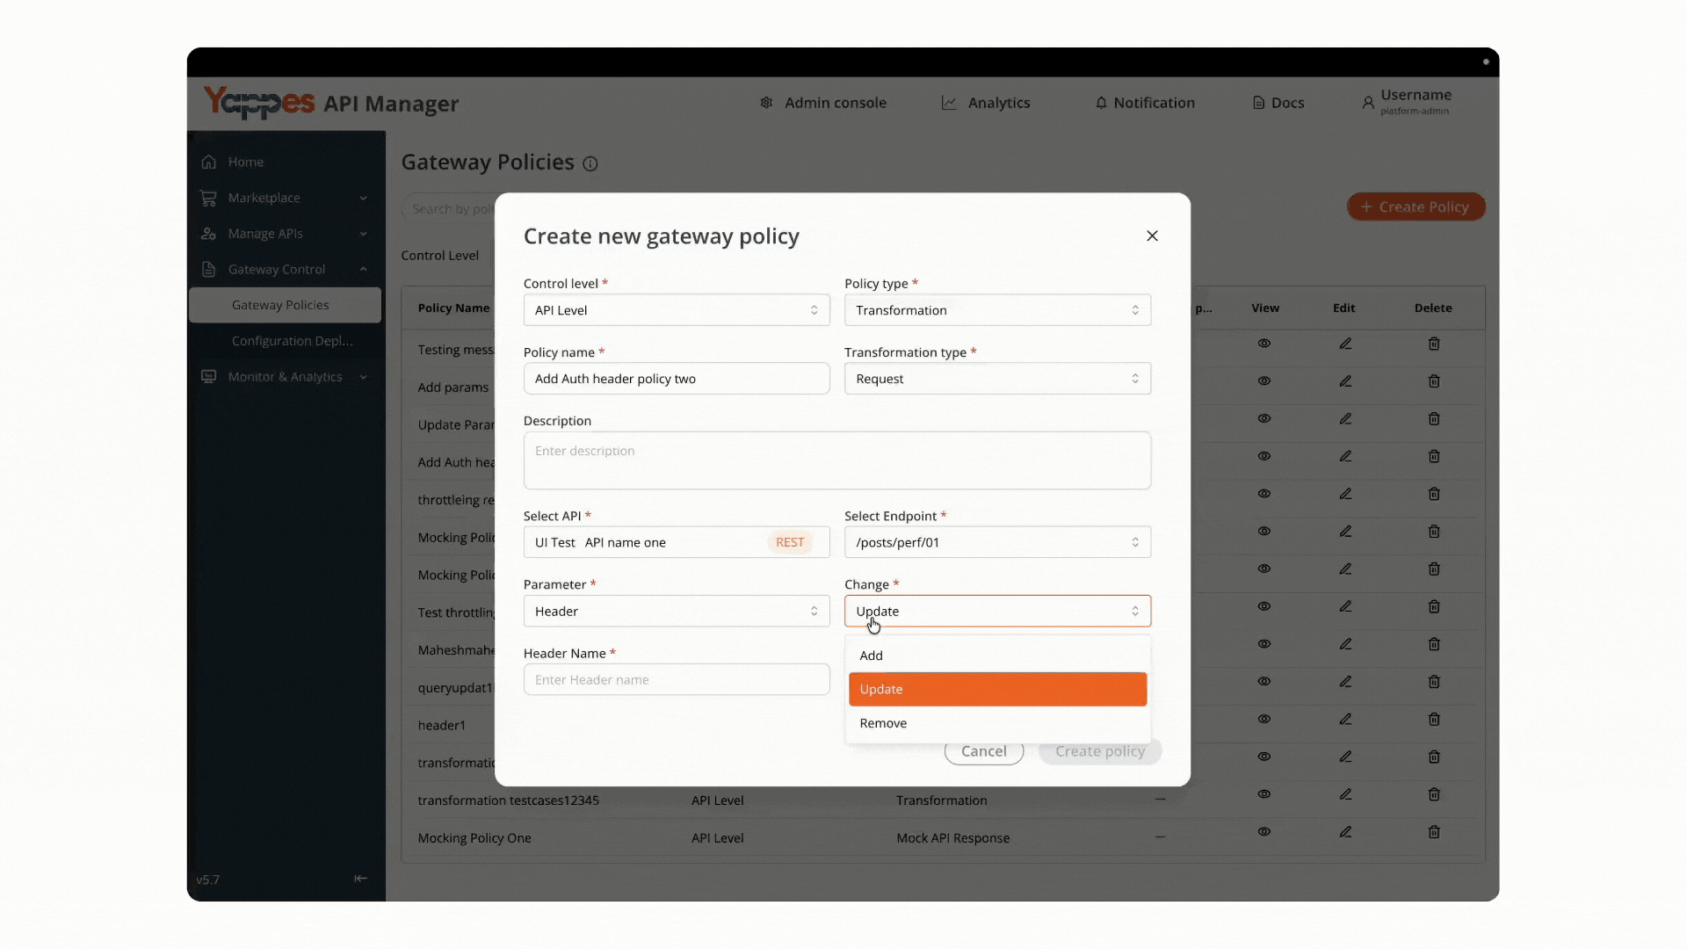Open Admin console gear icon
This screenshot has width=1687, height=949.
point(766,103)
